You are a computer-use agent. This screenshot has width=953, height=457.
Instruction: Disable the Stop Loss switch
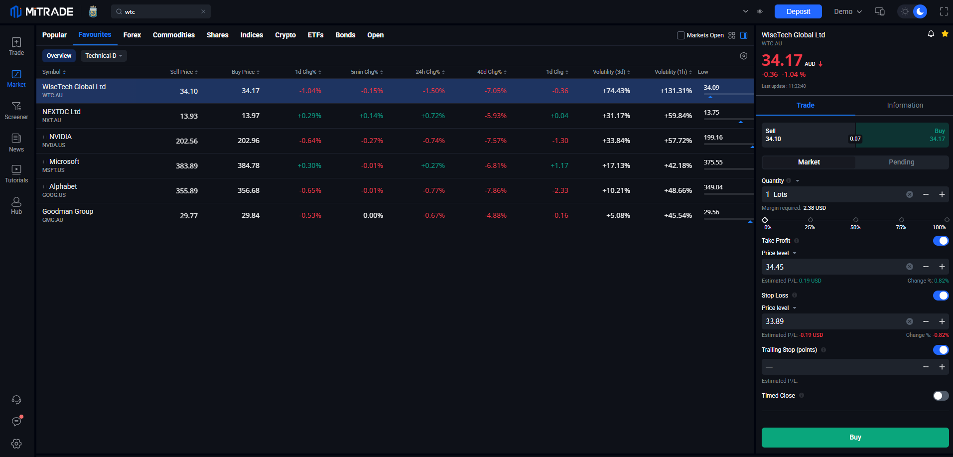pyautogui.click(x=941, y=296)
